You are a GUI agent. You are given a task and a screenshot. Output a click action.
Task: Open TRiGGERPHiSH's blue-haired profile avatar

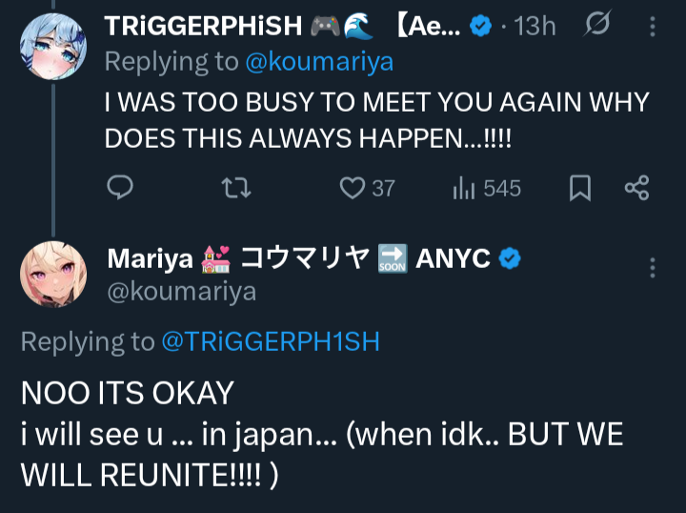point(53,47)
